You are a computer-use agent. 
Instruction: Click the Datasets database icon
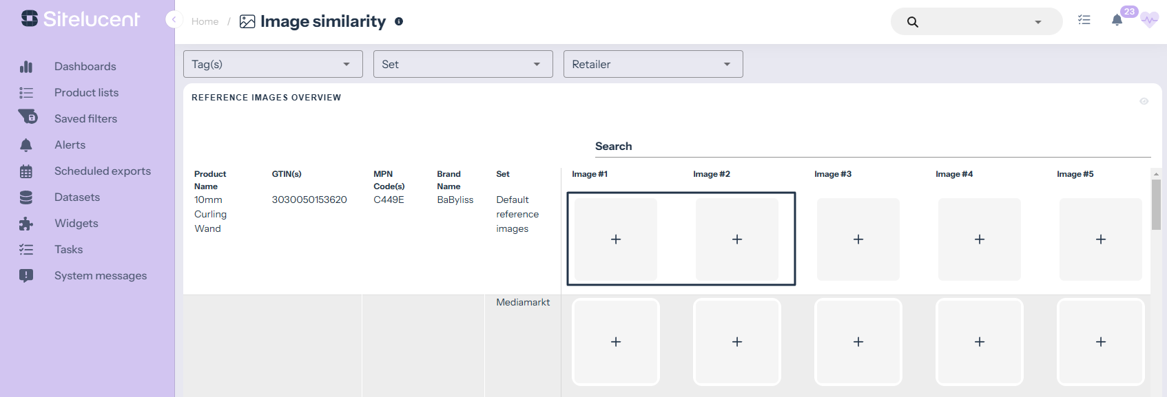[26, 197]
